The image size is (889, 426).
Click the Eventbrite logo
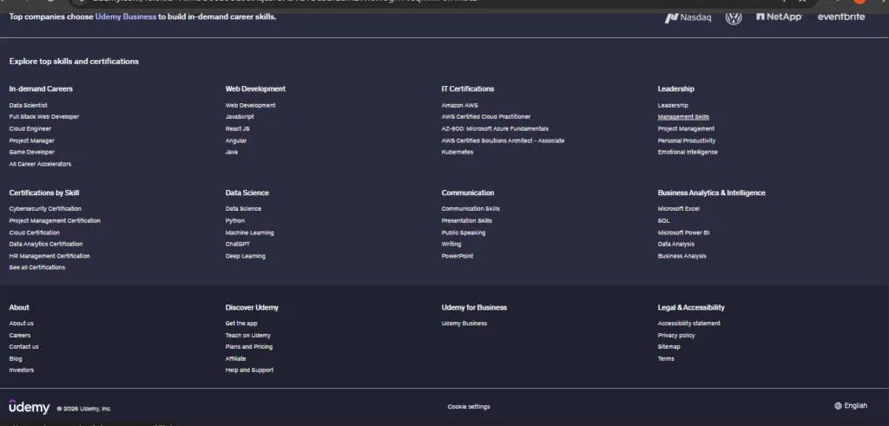841,17
